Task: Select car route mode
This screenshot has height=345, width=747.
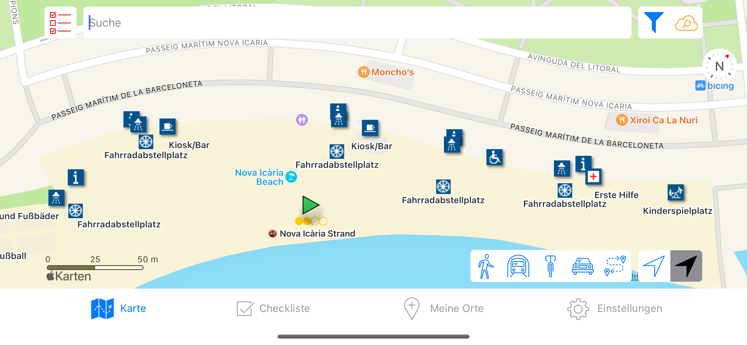Action: 582,266
